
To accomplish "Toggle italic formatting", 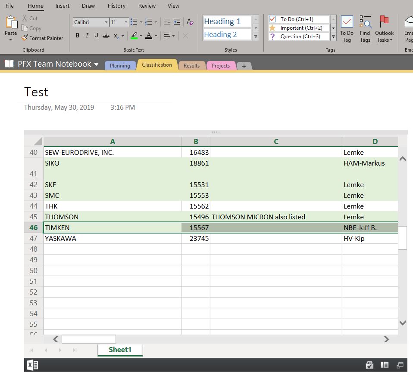I will [x=87, y=35].
